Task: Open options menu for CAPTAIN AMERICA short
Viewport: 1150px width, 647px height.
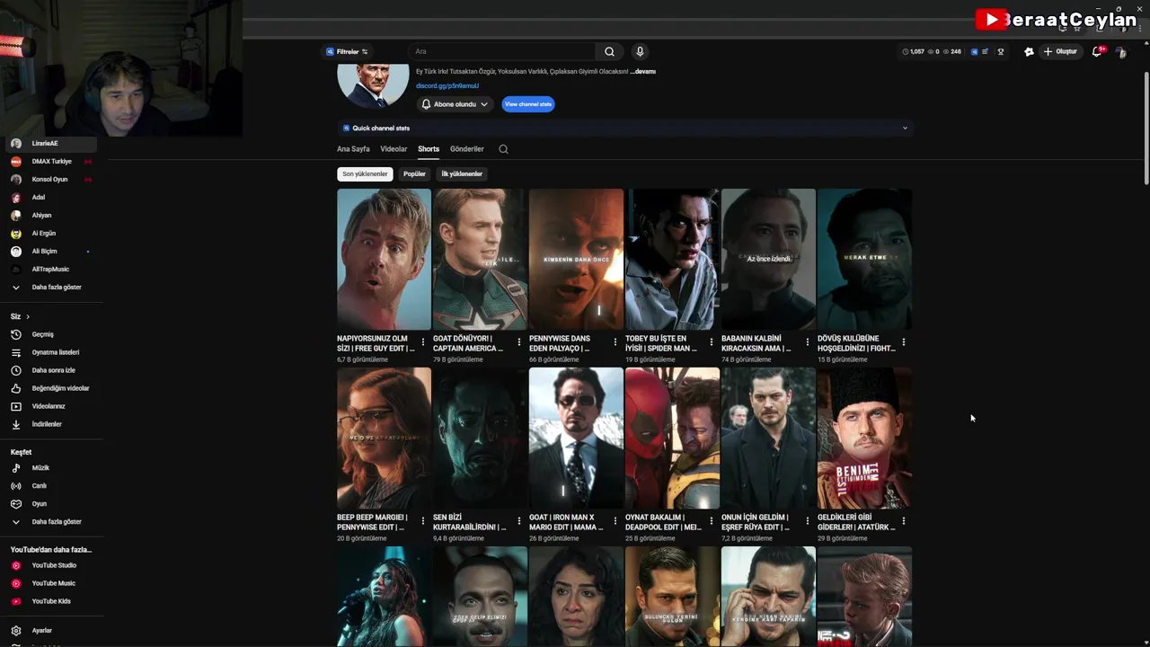Action: 518,342
